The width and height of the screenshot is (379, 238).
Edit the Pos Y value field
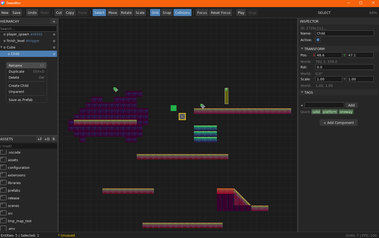click(360, 55)
